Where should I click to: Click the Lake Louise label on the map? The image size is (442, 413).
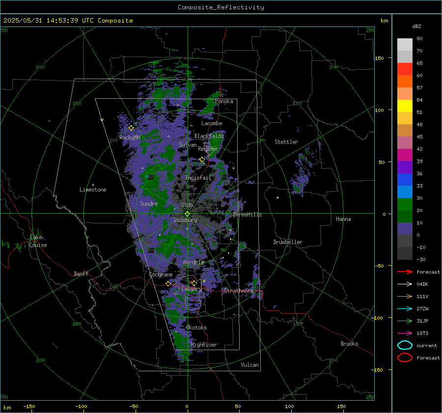pos(38,241)
